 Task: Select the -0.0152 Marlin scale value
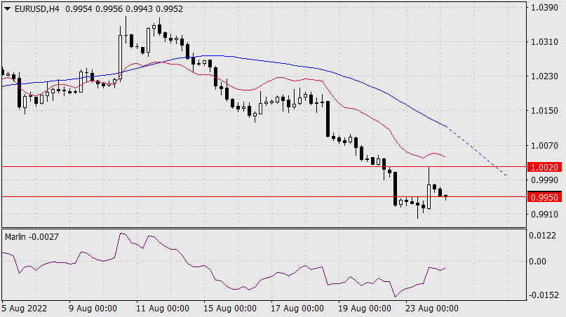click(x=544, y=295)
